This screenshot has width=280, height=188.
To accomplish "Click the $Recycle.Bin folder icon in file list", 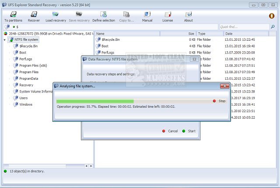I will tap(98, 39).
